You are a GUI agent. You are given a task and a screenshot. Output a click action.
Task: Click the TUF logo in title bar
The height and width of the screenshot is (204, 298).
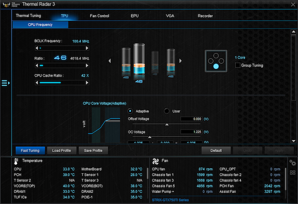(7, 5)
